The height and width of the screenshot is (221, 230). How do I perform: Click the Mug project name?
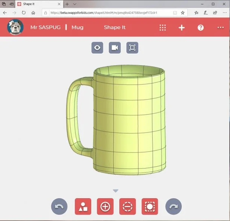pos(77,27)
